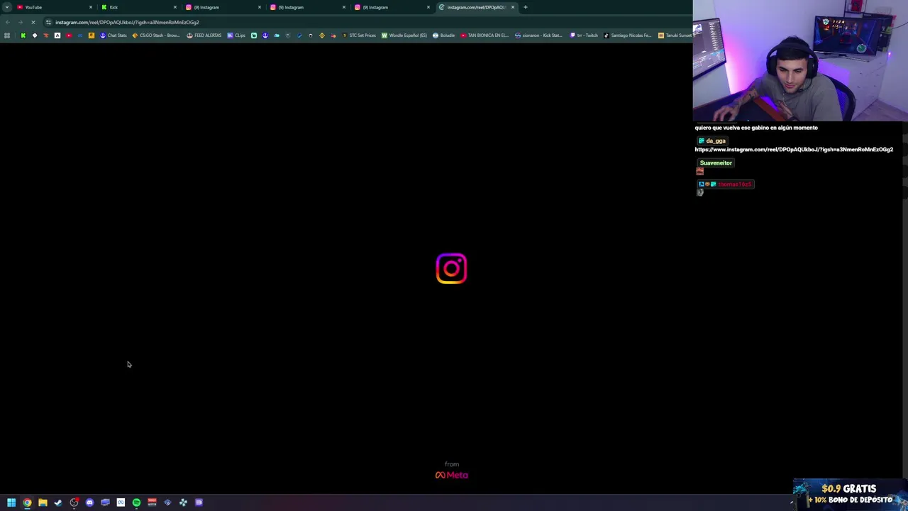This screenshot has width=908, height=511.
Task: Click the address bar showing instagram.com/reel URL
Action: [x=369, y=22]
